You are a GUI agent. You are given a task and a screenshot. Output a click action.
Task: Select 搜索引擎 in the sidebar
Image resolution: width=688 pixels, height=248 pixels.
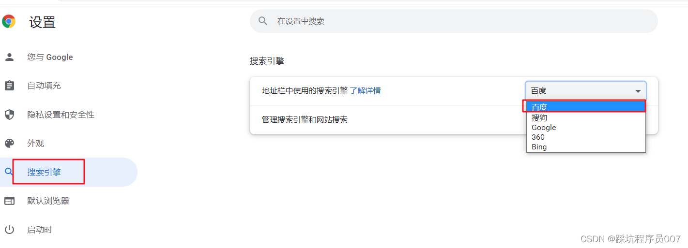[69, 172]
